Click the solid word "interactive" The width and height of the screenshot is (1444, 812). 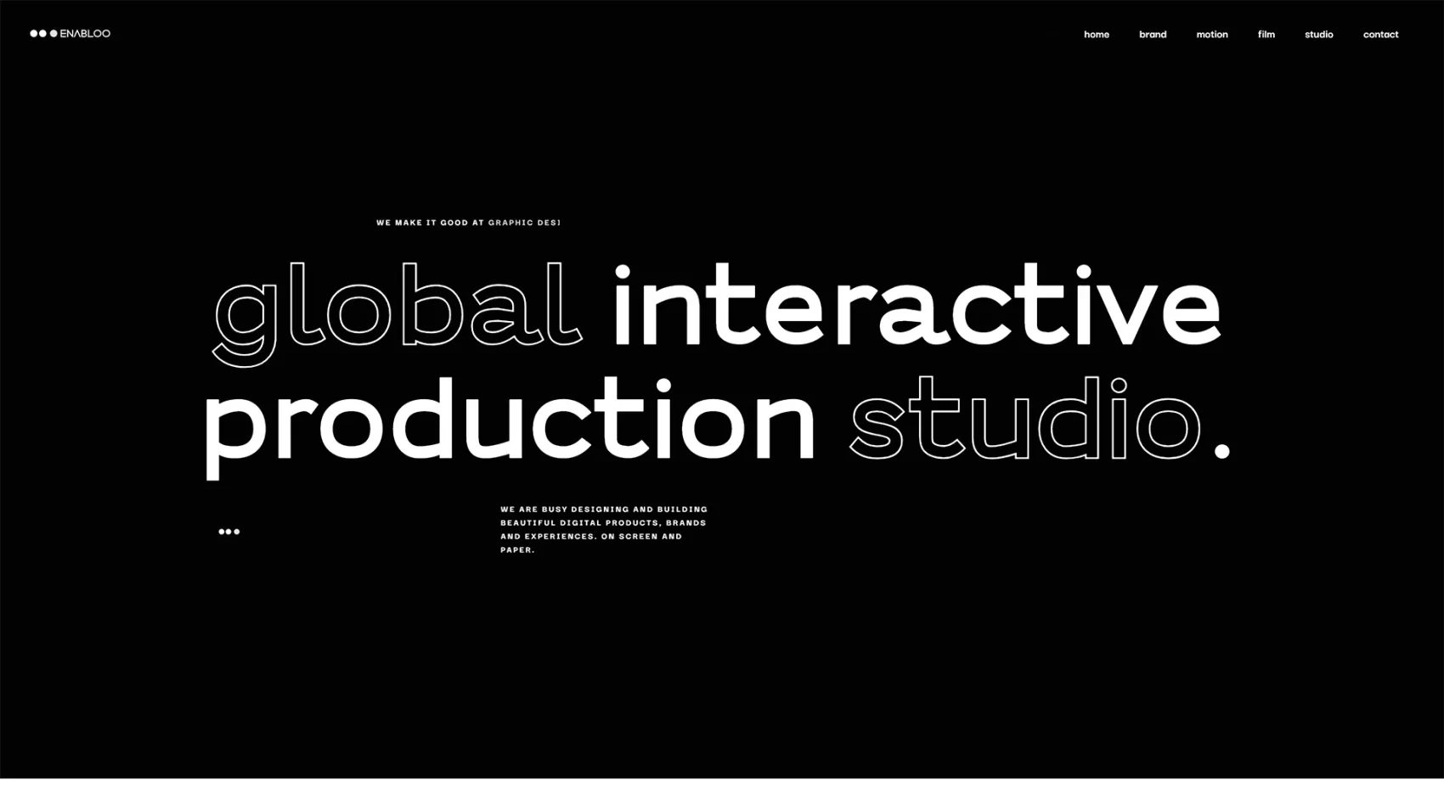point(916,306)
